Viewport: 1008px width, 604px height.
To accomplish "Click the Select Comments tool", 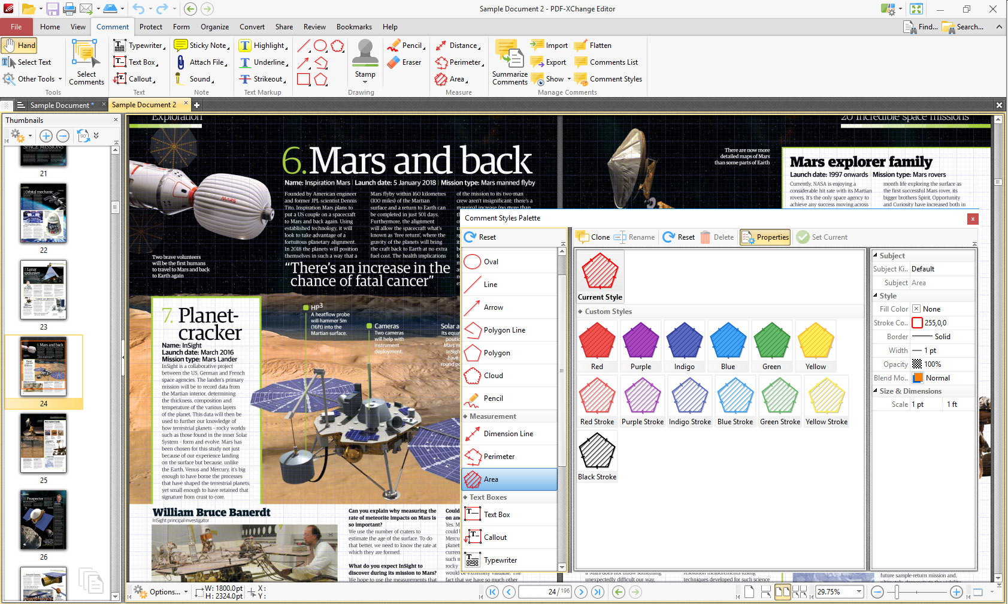I will point(86,62).
